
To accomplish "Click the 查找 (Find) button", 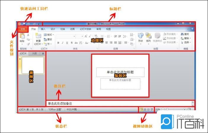I will tap(185, 34).
